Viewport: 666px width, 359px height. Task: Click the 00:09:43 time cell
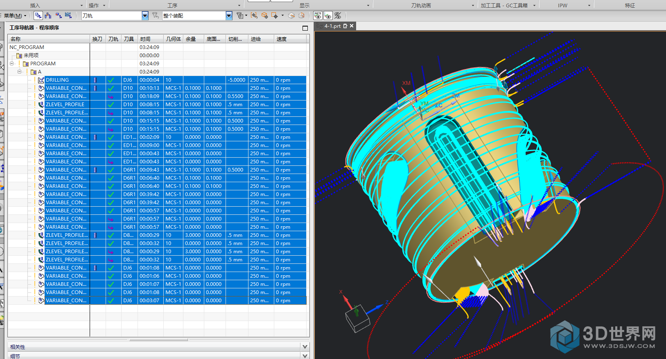(x=150, y=170)
